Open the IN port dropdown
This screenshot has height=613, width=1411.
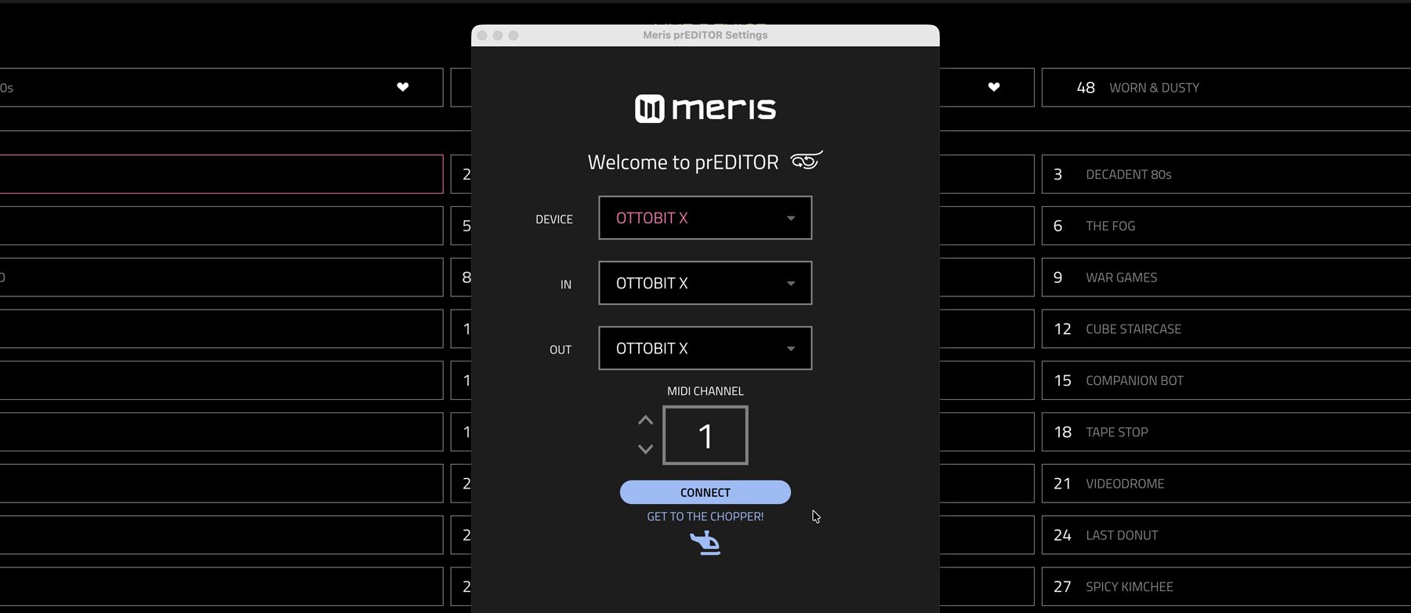click(705, 283)
